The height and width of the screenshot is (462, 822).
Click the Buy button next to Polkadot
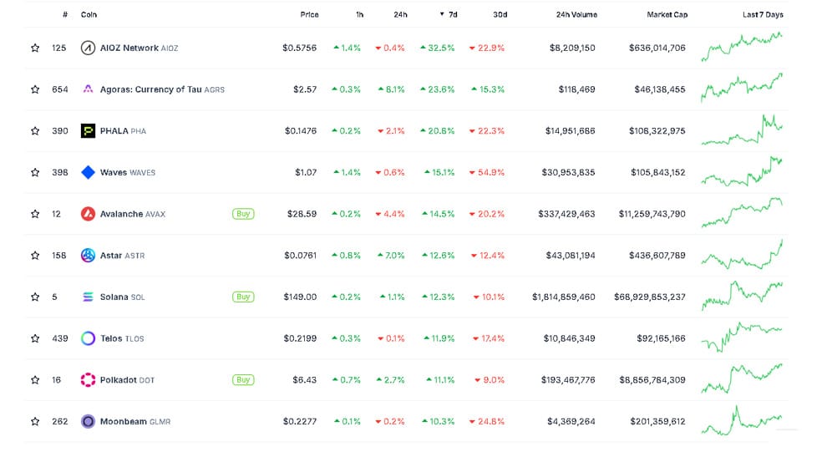[x=243, y=379]
